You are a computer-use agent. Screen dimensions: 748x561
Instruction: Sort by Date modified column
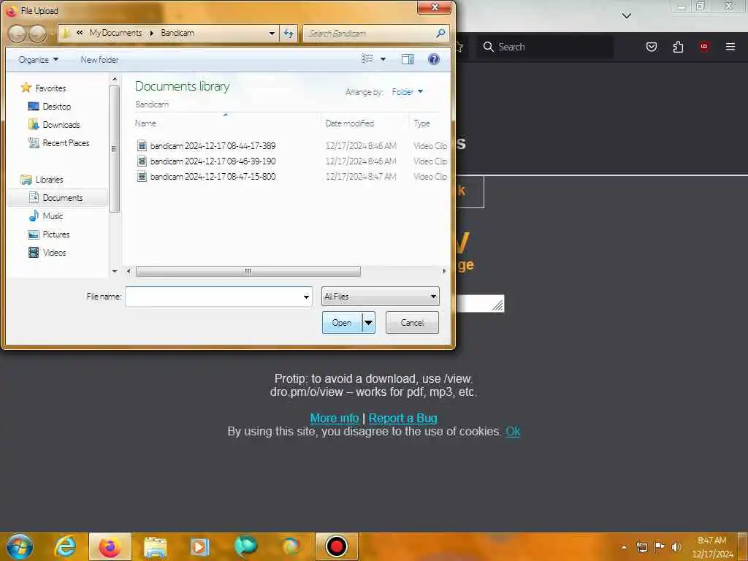coord(349,123)
